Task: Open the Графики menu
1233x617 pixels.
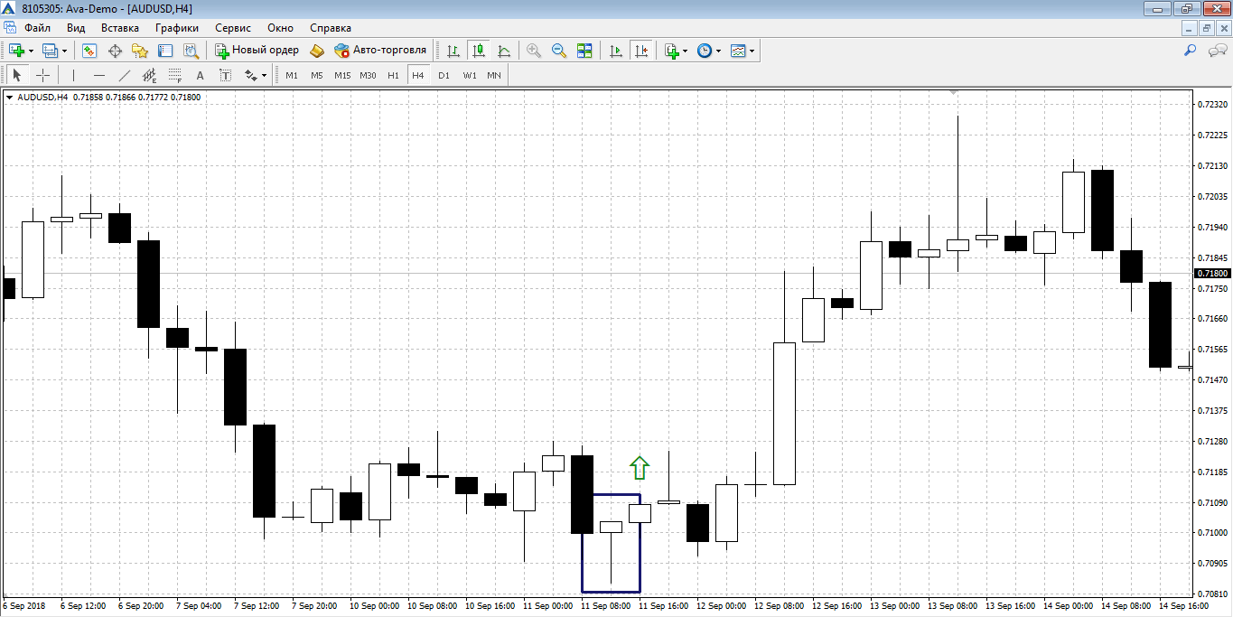Action: click(x=177, y=28)
